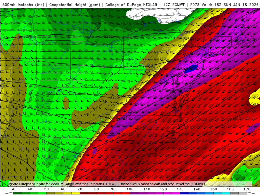The width and height of the screenshot is (260, 195).
Task: Click the legend value 70
Action: click(80, 189)
